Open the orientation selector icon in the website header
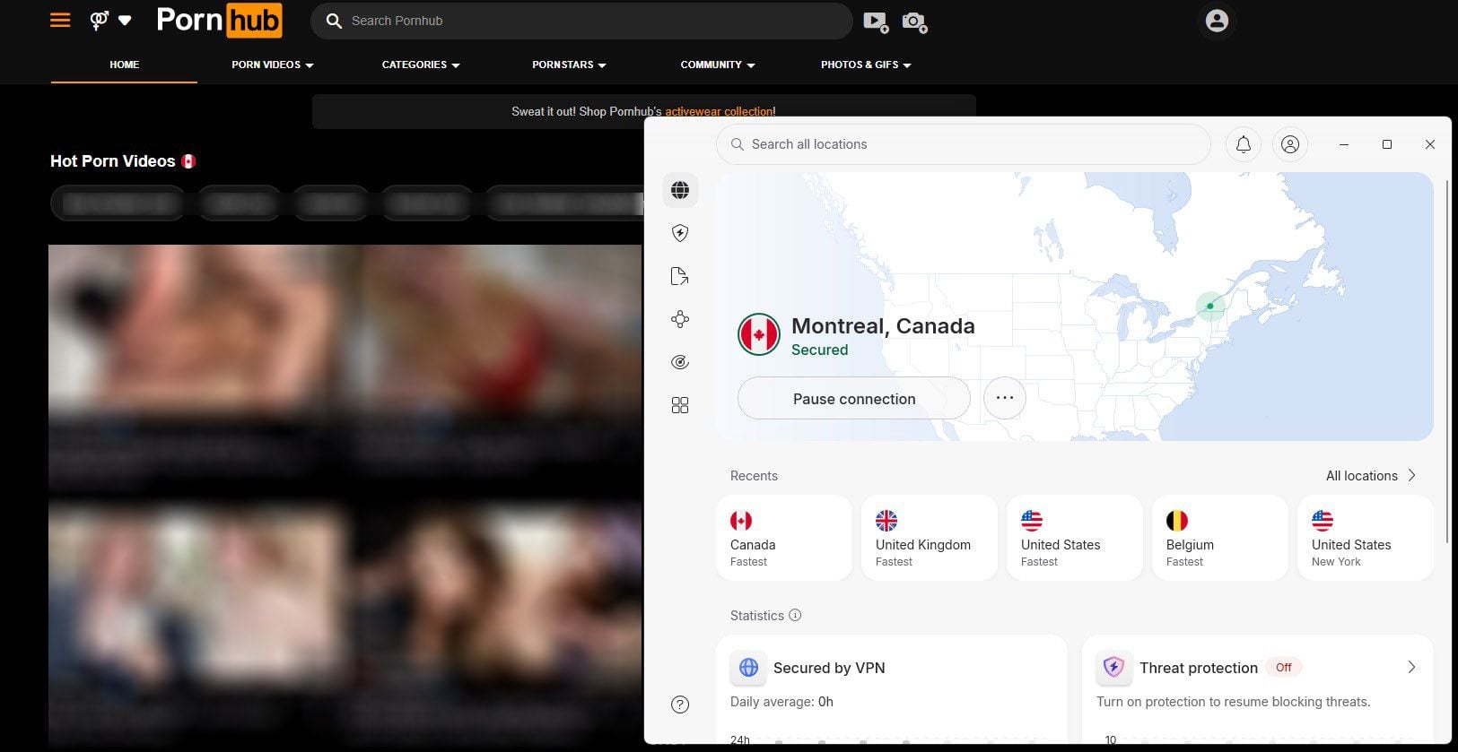The image size is (1458, 752). [100, 20]
